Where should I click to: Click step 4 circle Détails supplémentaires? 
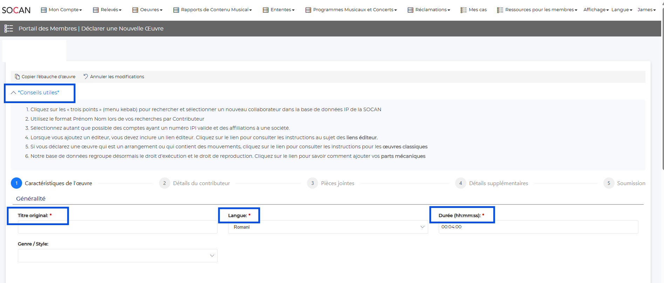[460, 183]
